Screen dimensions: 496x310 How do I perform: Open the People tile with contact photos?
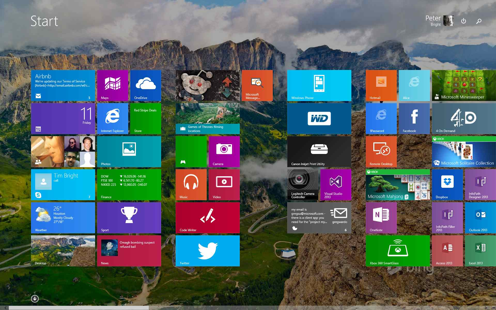coord(63,152)
